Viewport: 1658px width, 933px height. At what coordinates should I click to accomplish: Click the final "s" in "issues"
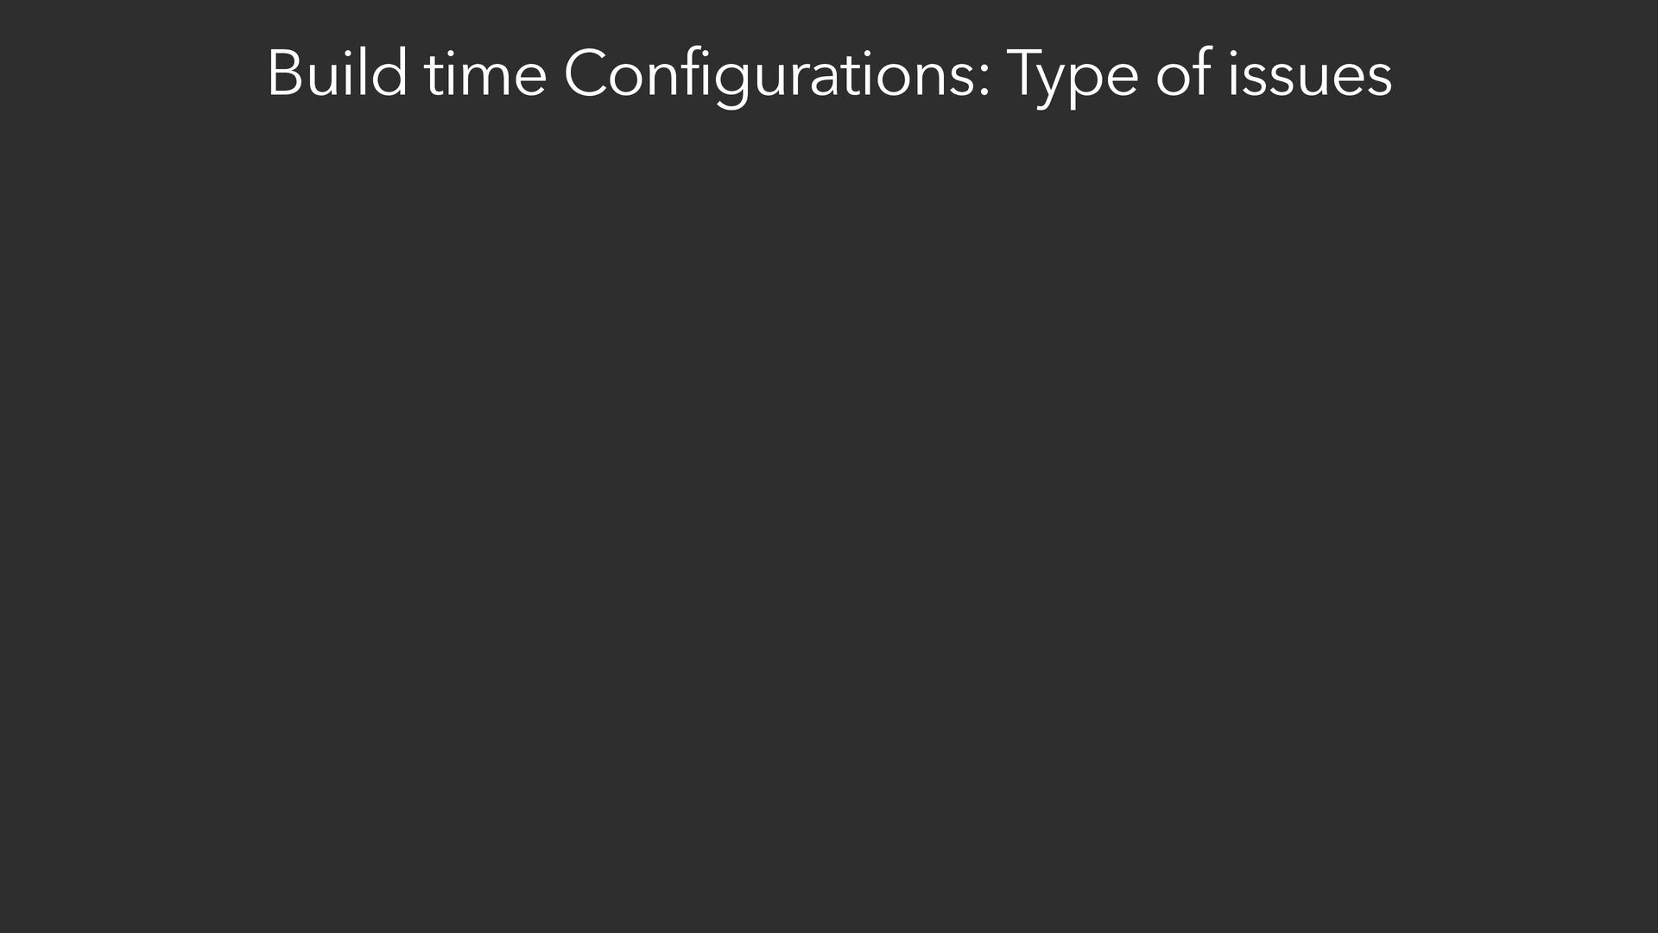(x=1379, y=78)
